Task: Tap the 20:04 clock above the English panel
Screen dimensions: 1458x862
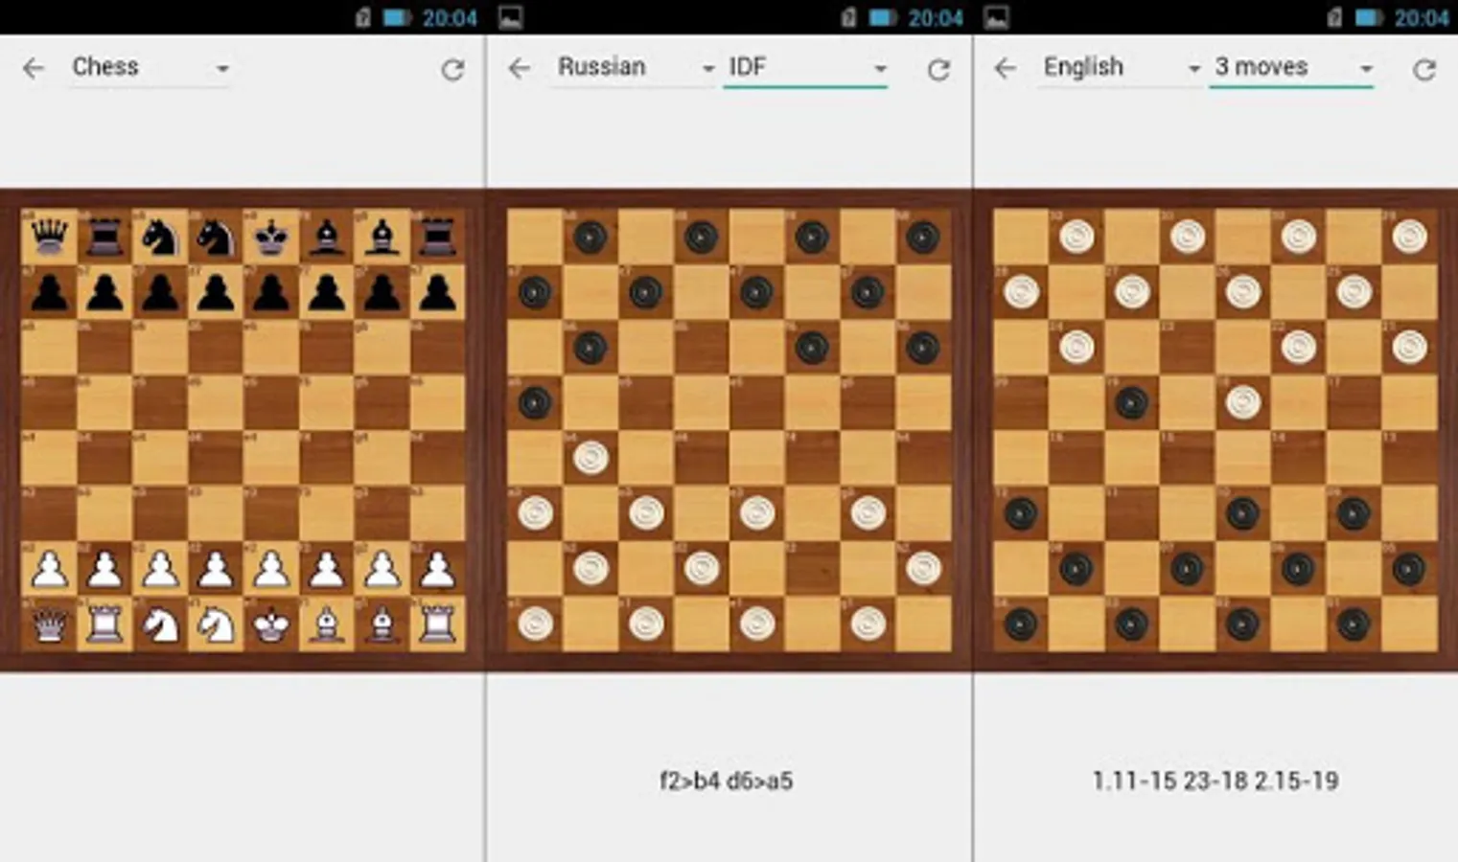Action: tap(1421, 17)
